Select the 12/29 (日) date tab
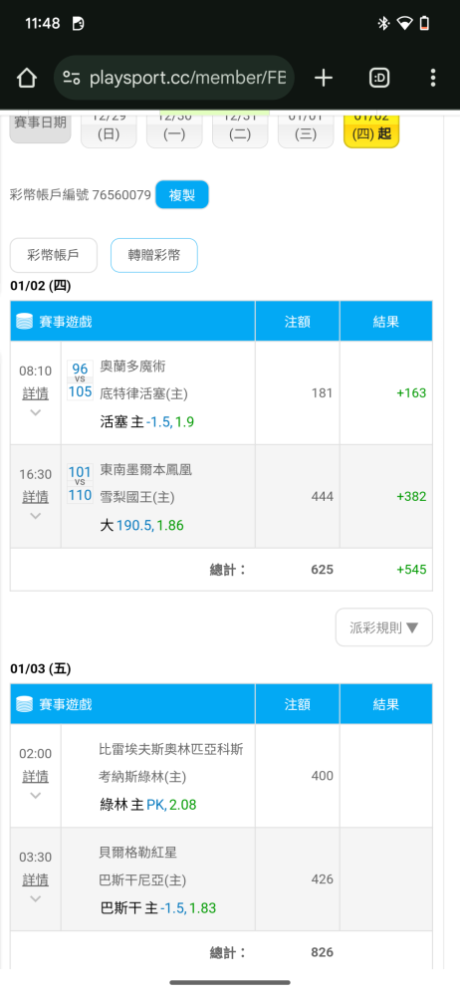460x996 pixels. point(109,127)
